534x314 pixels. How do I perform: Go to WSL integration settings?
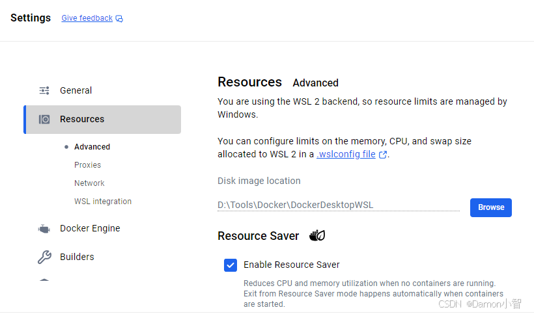(103, 202)
